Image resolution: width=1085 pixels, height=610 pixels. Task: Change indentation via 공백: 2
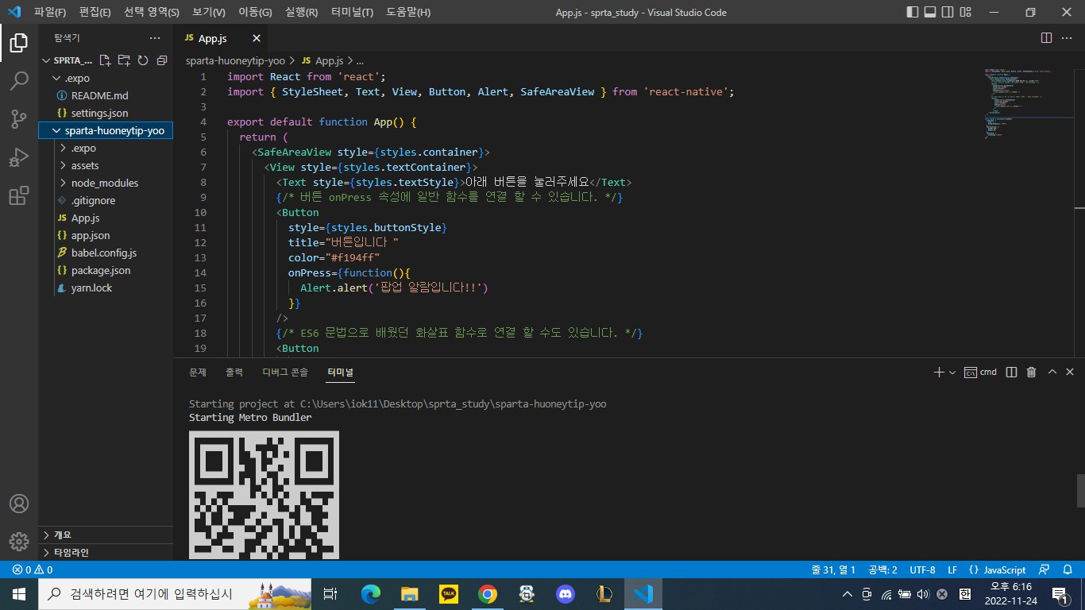[x=883, y=569]
